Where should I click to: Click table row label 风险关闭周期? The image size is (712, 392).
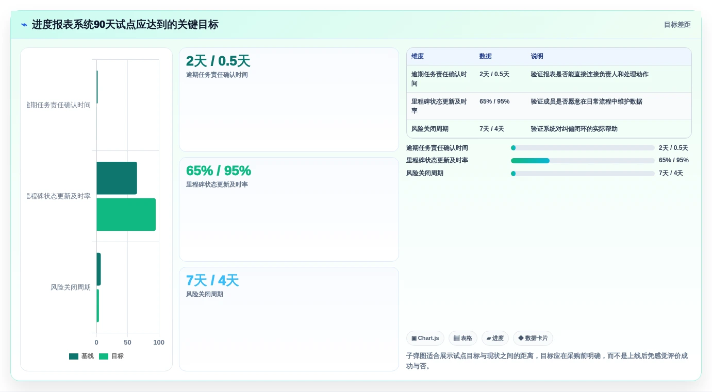pyautogui.click(x=430, y=129)
